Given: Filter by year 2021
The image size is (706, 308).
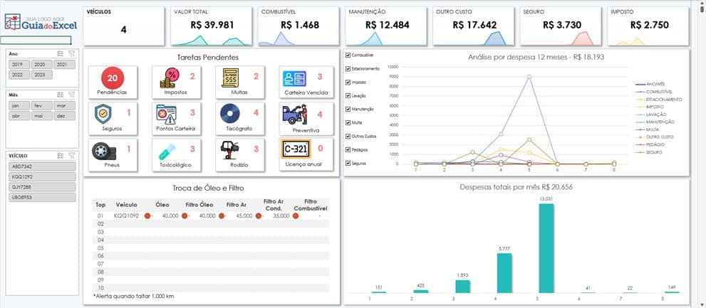Looking at the screenshot, I should coord(64,64).
